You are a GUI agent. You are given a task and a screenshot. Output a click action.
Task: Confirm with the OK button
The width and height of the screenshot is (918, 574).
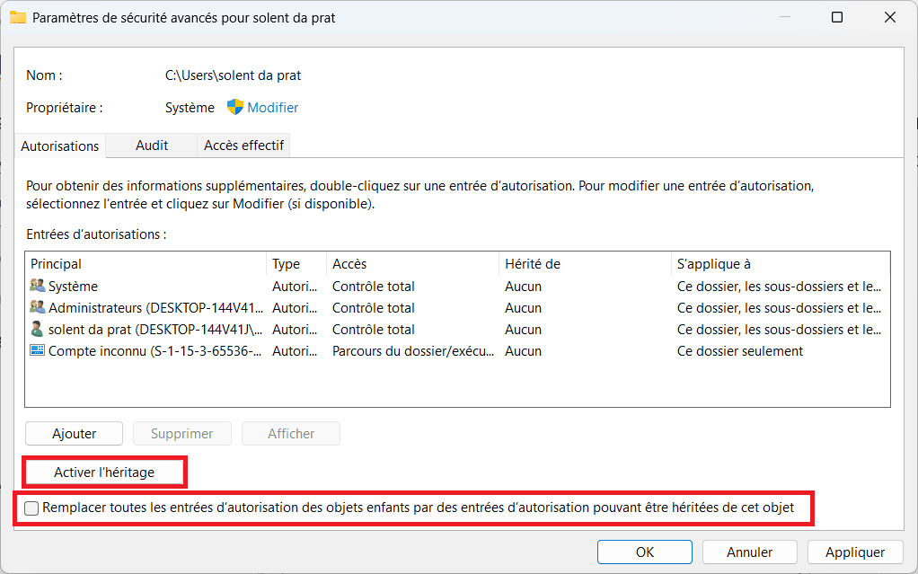coord(645,552)
